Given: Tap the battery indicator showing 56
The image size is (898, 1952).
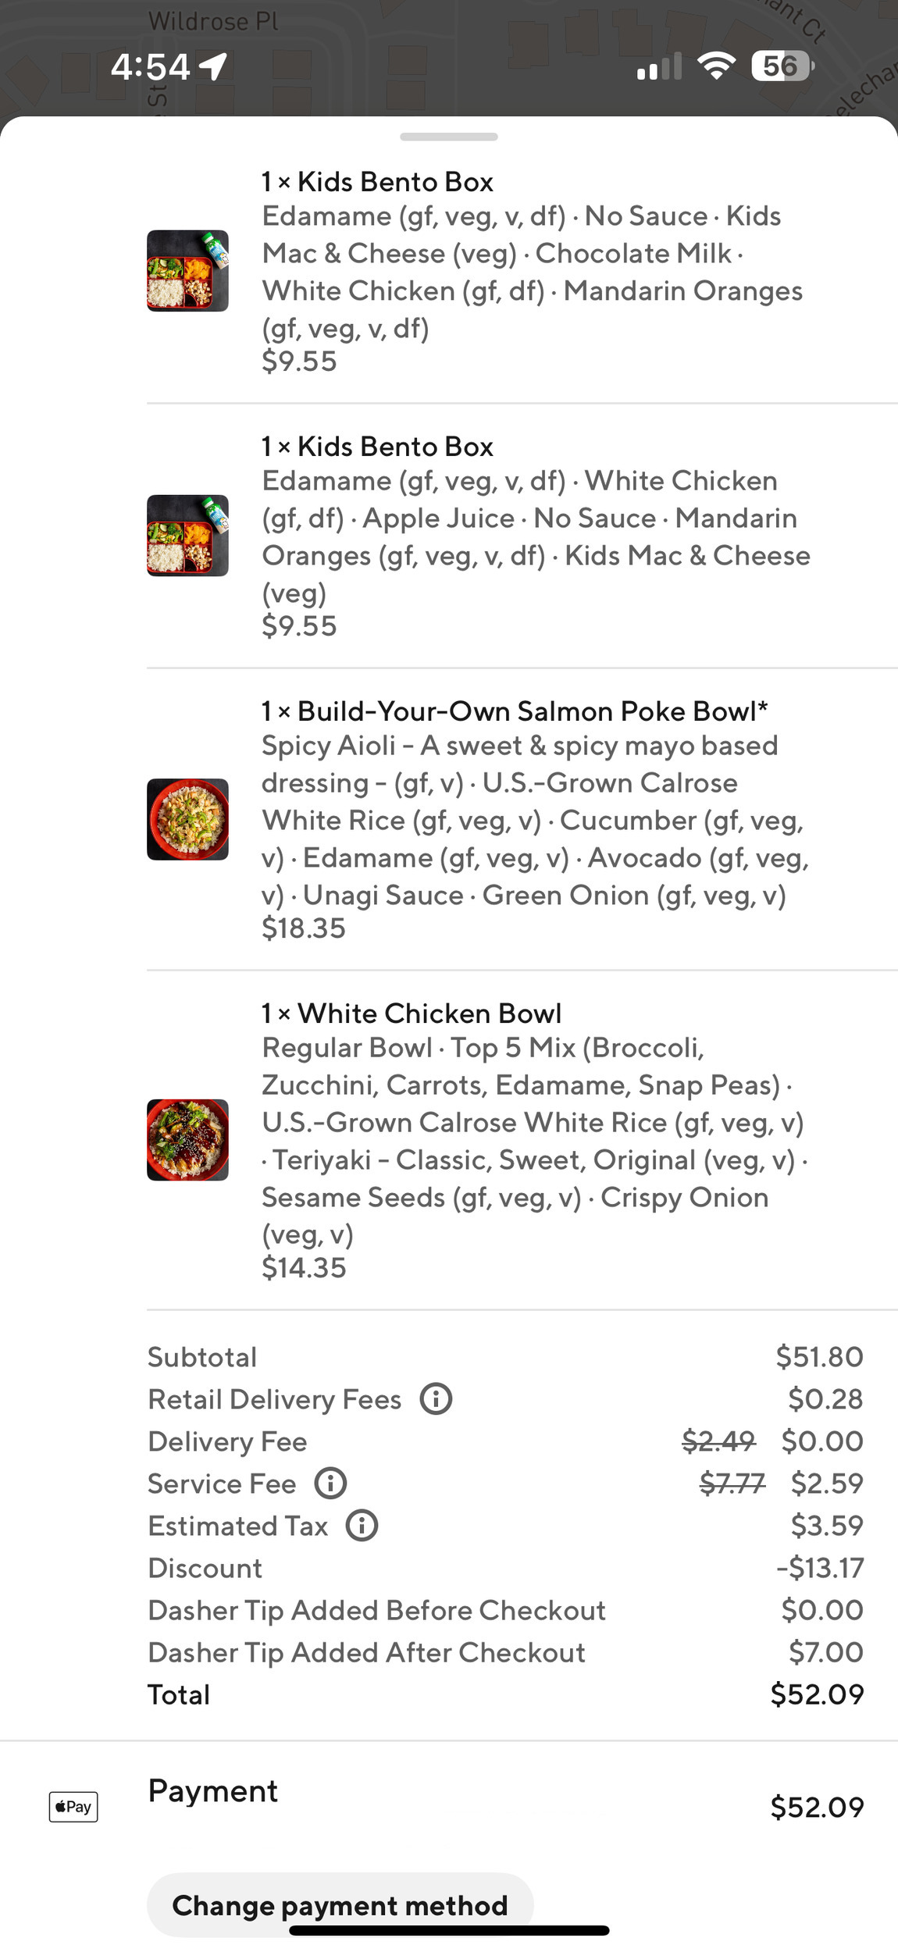Looking at the screenshot, I should (x=782, y=66).
